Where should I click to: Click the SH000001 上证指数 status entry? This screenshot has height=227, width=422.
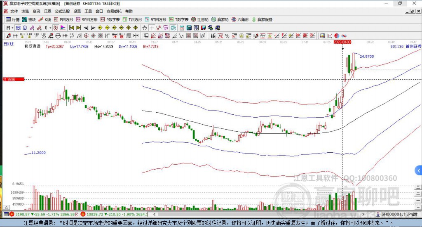click(398, 214)
